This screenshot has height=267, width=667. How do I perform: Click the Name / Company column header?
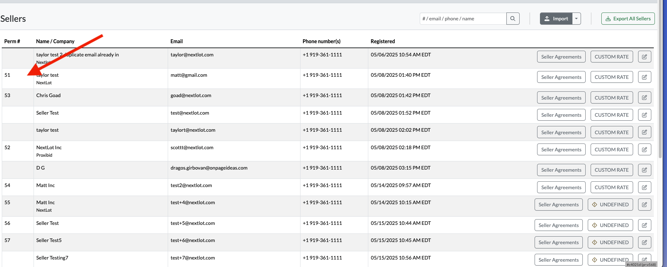55,41
